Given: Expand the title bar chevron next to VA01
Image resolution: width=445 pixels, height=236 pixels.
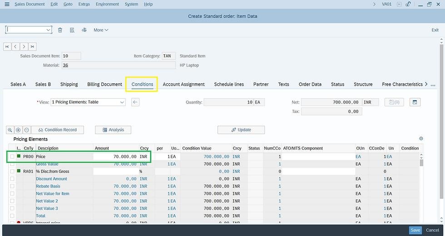Looking at the screenshot, I should tap(374, 4).
